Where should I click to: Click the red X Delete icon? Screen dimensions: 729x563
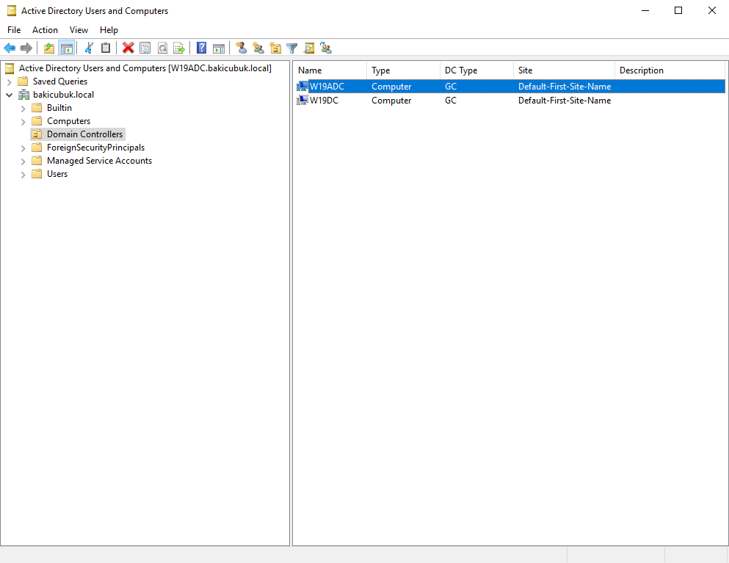coord(128,48)
